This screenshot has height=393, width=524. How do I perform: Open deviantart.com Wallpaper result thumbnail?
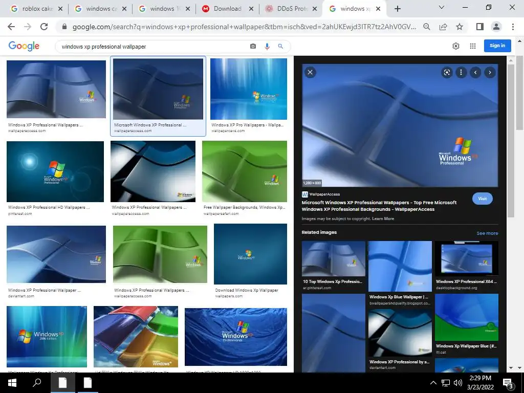pyautogui.click(x=56, y=254)
